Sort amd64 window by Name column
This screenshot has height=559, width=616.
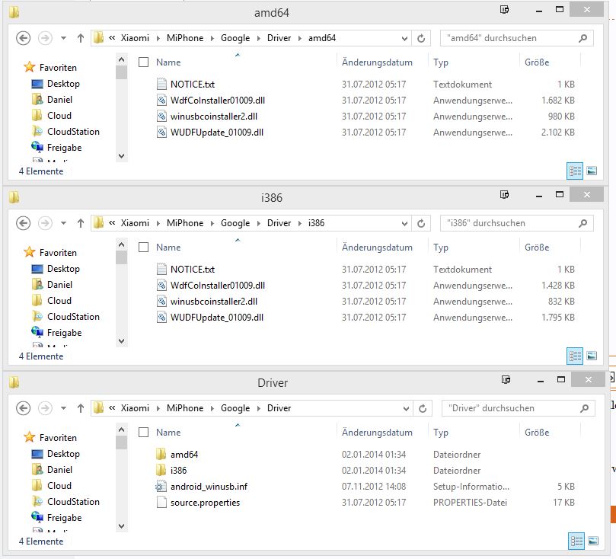pyautogui.click(x=168, y=62)
